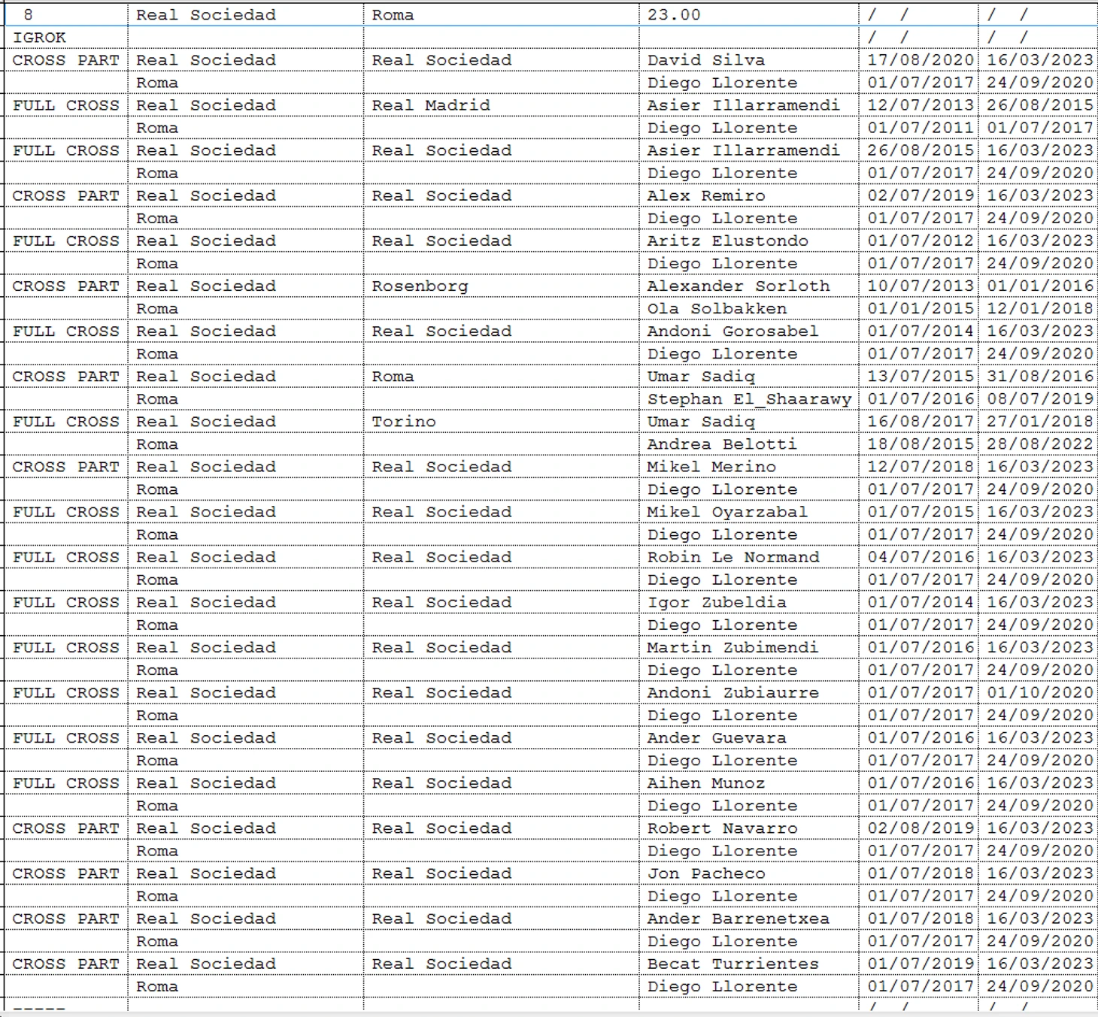Select 'FULL CROSS' in the Real Madrid row
The image size is (1098, 1017).
coord(66,104)
